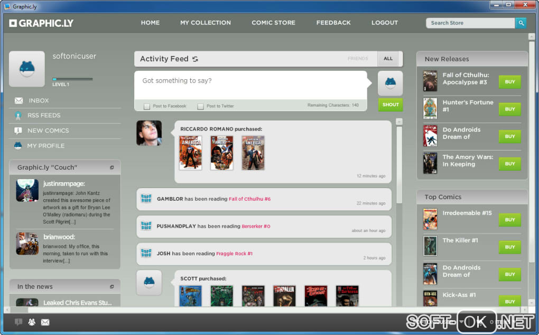Viewport: 539px width, 335px height.
Task: Open the Berserker #0 link
Action: pyautogui.click(x=256, y=227)
